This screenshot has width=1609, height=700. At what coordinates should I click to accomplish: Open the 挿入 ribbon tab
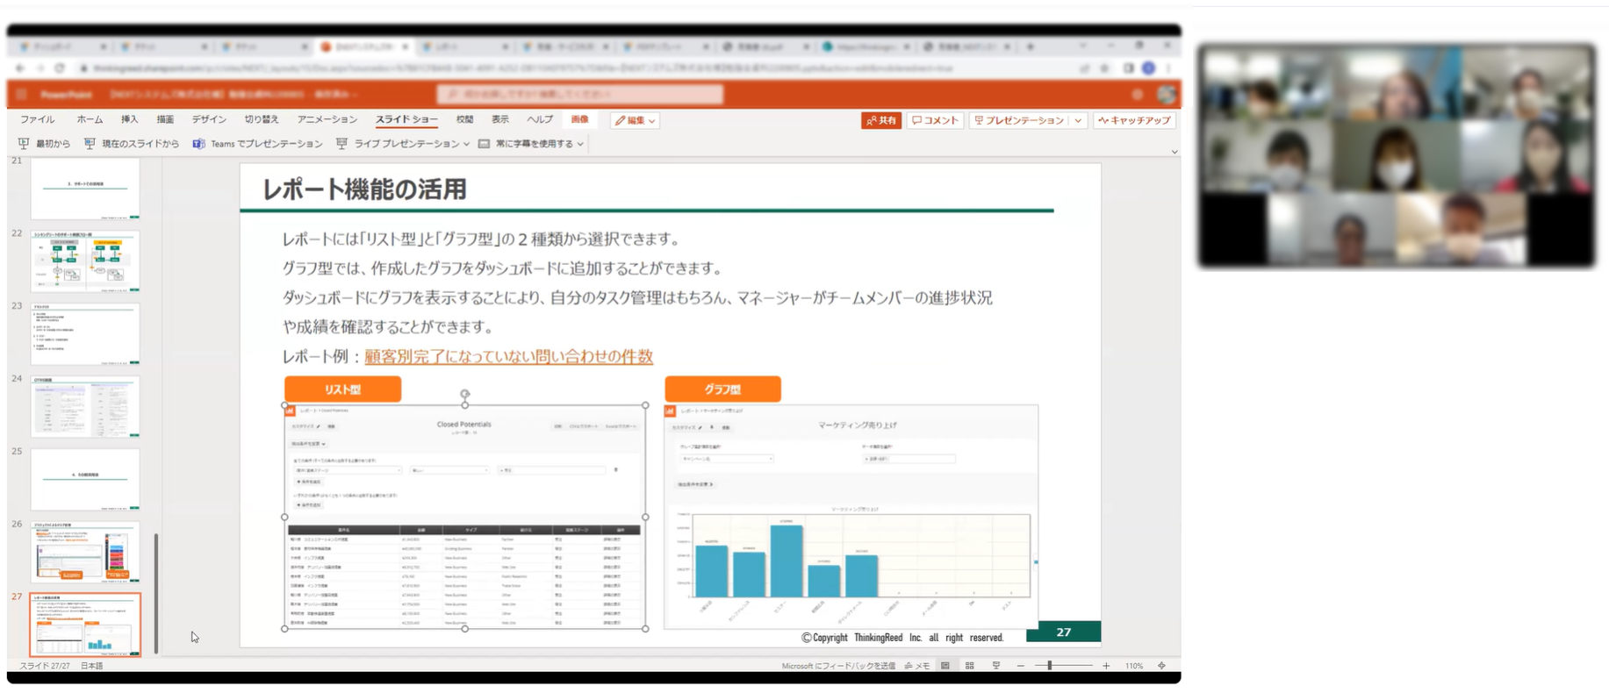click(129, 119)
